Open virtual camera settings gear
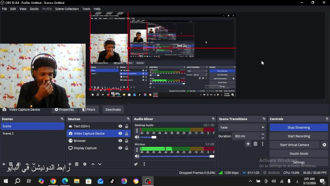Viewport: 330px width, 186px height. [x=324, y=145]
